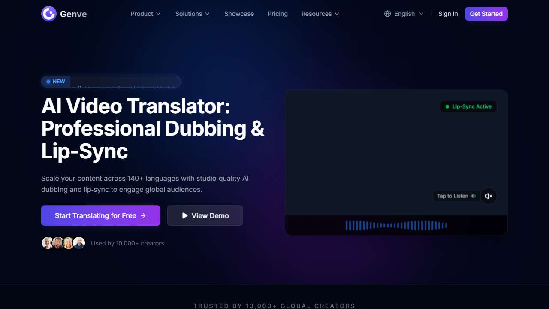The image size is (549, 309).
Task: Unmute the demo video with speaker icon
Action: click(488, 196)
